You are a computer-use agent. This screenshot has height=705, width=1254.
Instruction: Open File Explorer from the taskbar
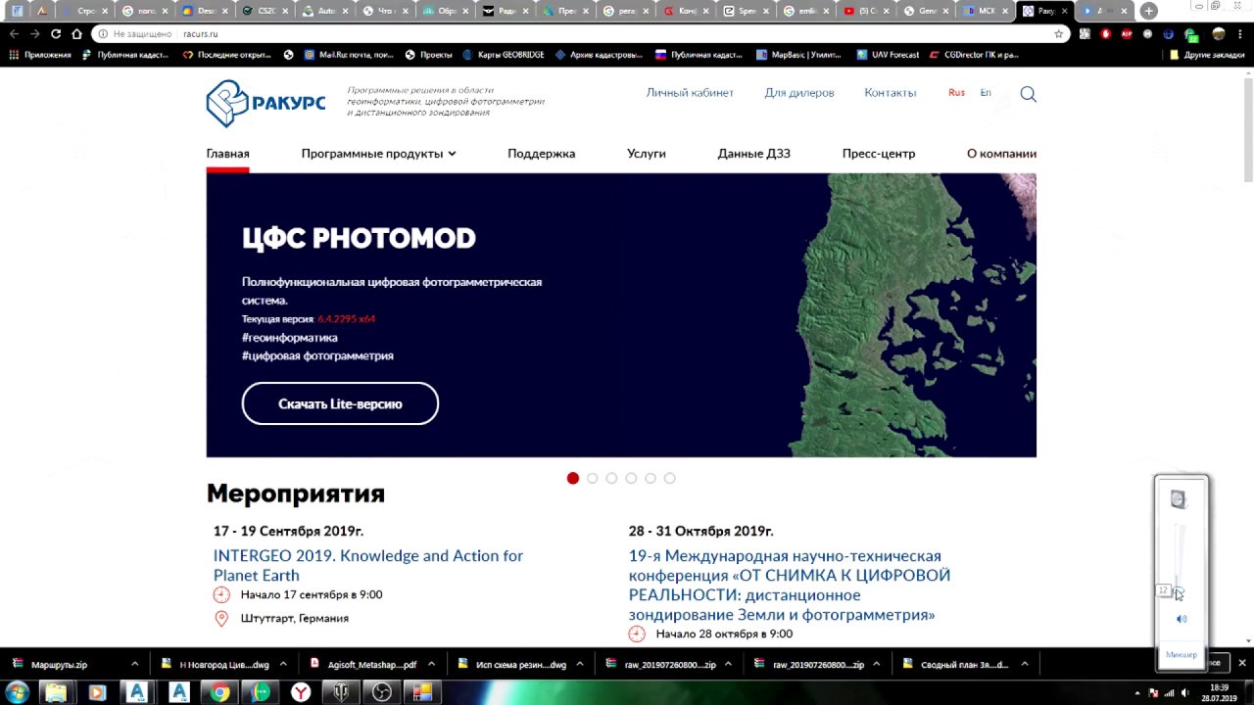click(56, 692)
